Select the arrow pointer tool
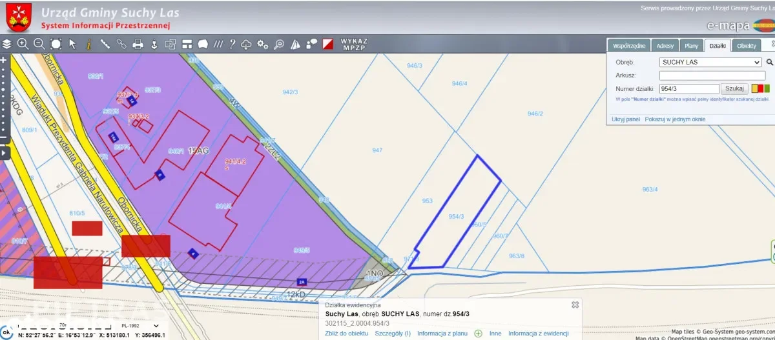Screen dimensions: 775x340 pyautogui.click(x=72, y=45)
